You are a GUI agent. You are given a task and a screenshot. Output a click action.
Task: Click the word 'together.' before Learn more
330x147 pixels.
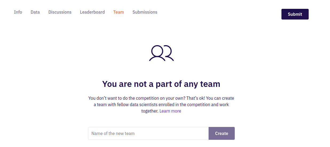[150, 111]
